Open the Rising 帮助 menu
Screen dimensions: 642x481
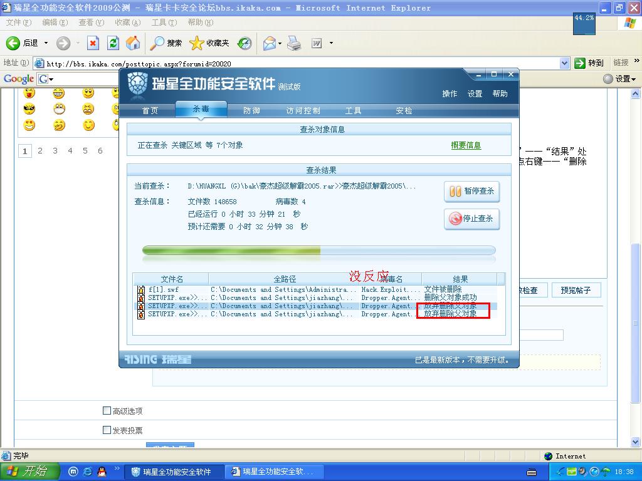pos(500,94)
